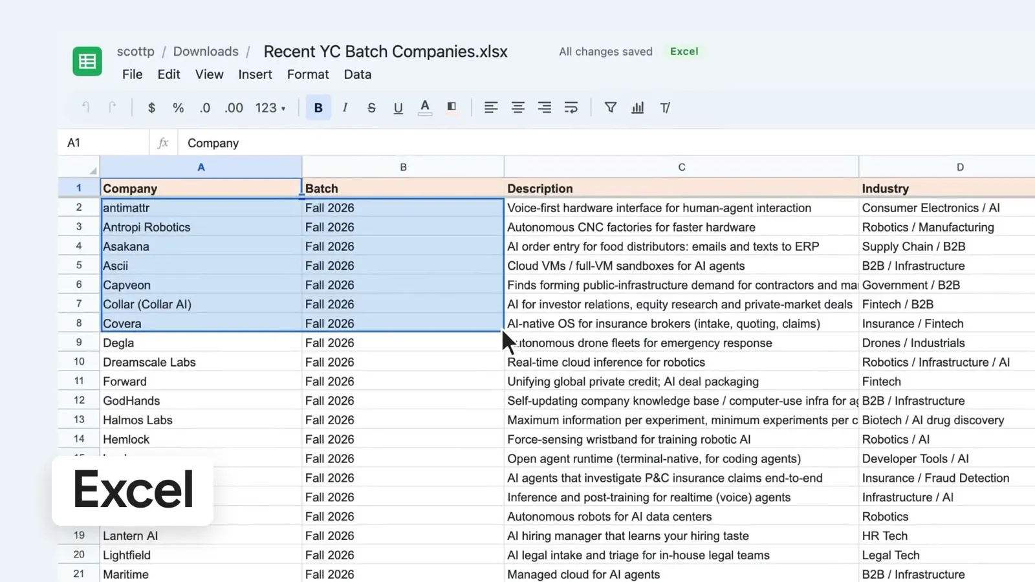Apply currency format with dollar icon
This screenshot has height=582, width=1035.
click(151, 108)
